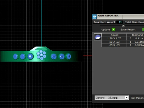Select the round gem thumbnail icon
Screen dimensions: 144x108
(98, 37)
